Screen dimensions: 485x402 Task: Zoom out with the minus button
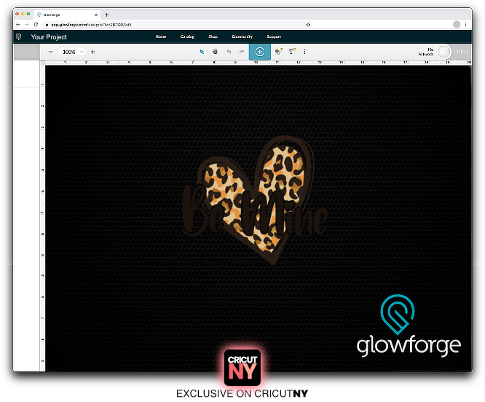(x=50, y=52)
